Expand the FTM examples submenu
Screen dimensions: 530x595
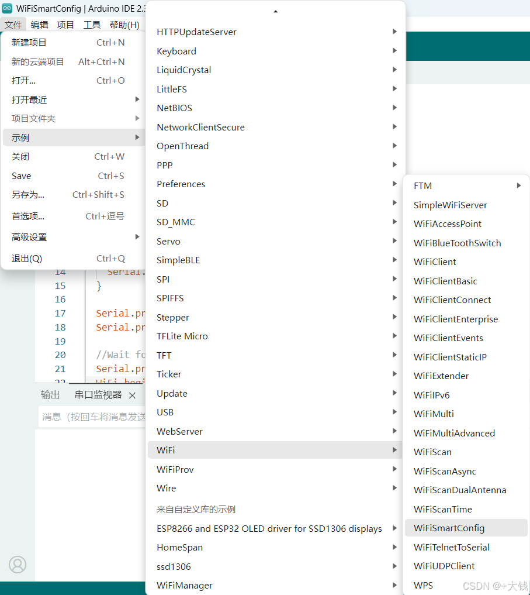(x=466, y=185)
